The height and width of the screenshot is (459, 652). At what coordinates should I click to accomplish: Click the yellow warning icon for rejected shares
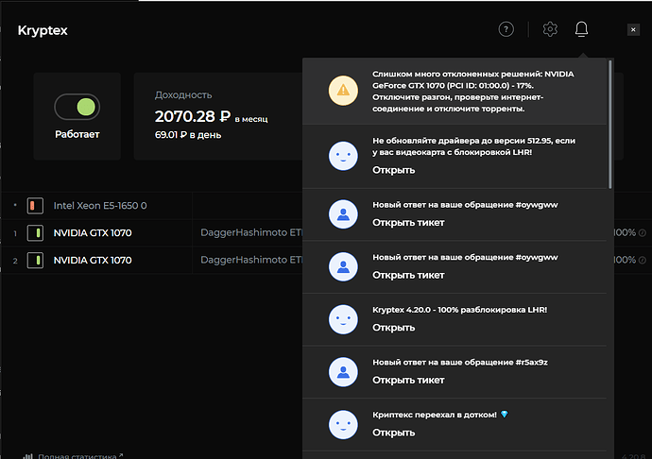tap(343, 91)
